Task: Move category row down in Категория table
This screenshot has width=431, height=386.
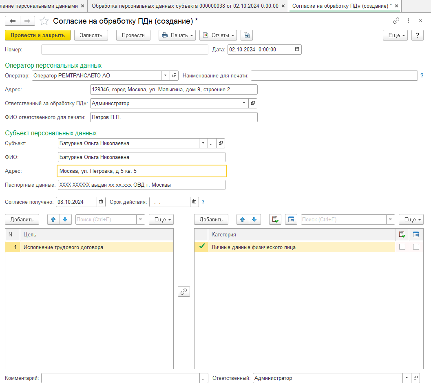Action: click(x=254, y=219)
